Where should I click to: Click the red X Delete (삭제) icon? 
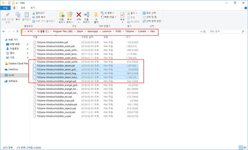pos(79,15)
